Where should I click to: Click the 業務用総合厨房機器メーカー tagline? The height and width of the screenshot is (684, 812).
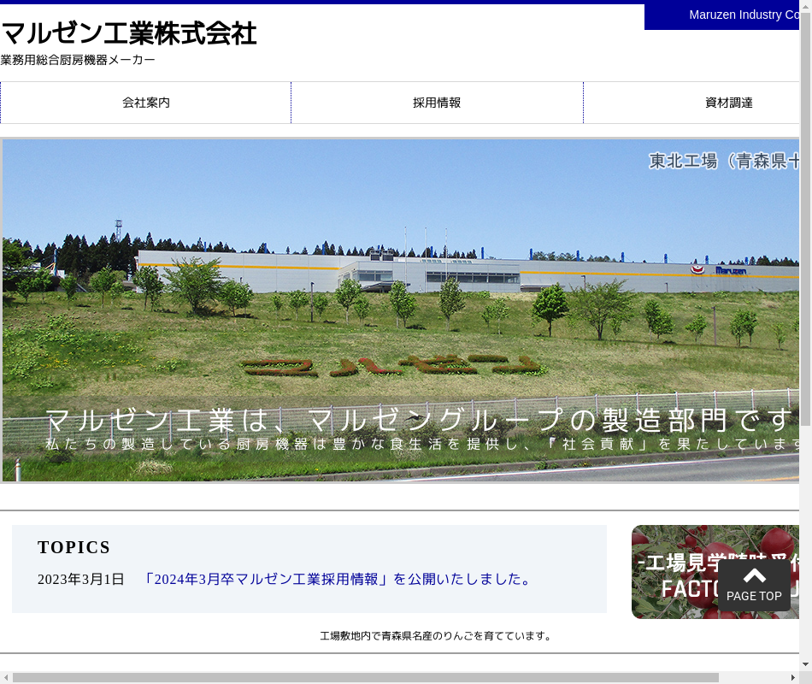tap(78, 60)
